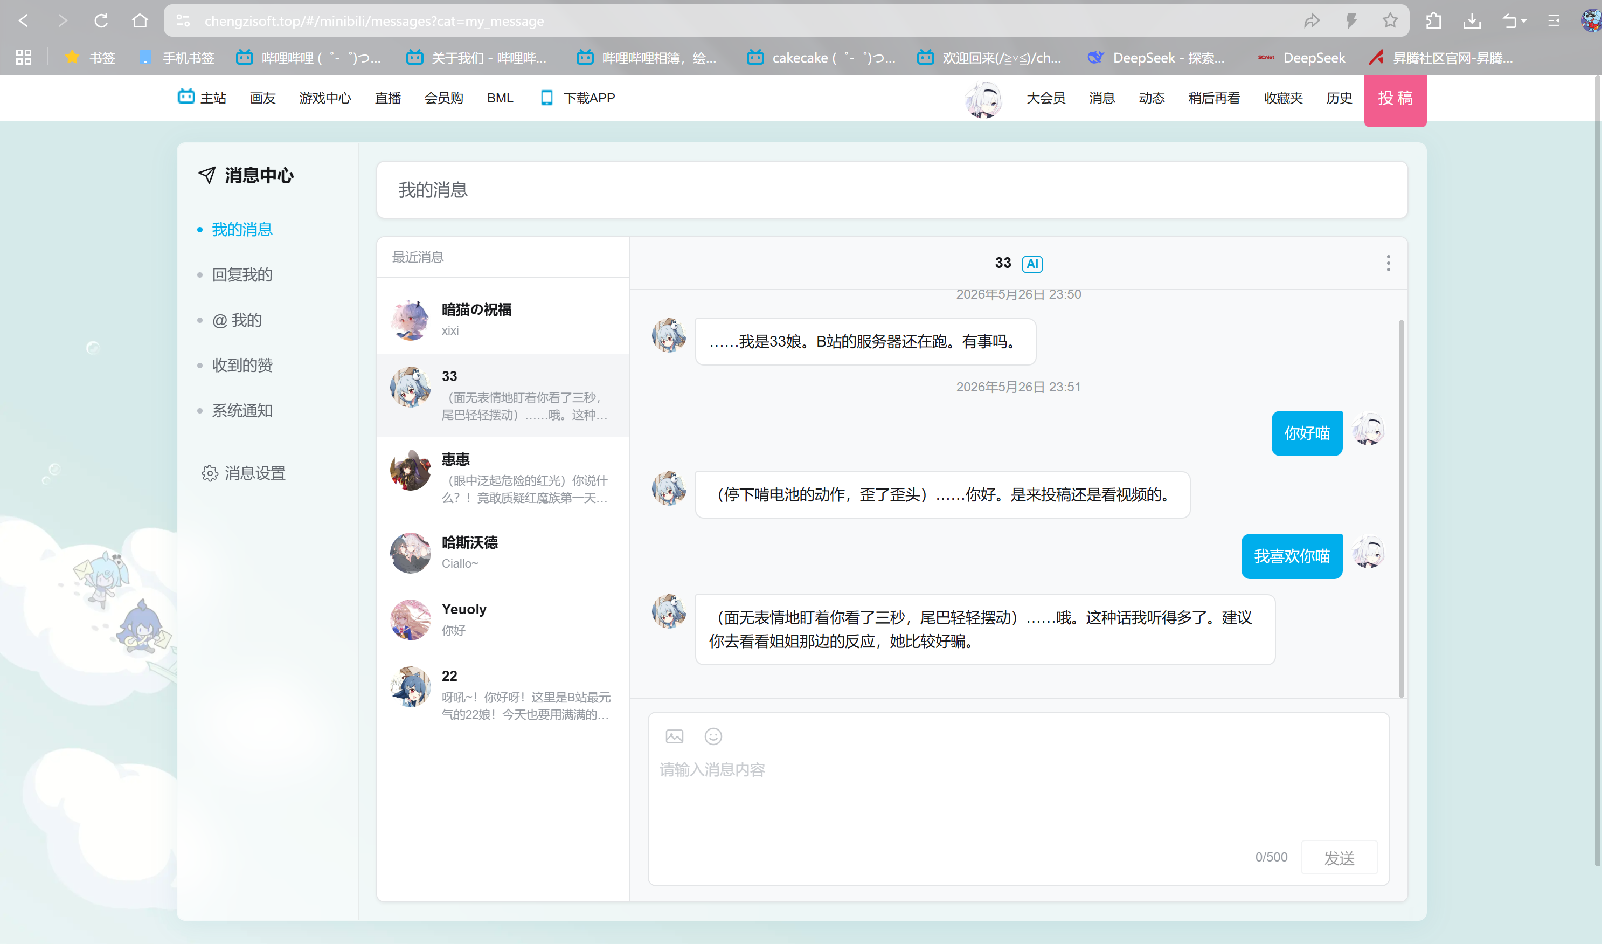Open the 会员购 nav link
This screenshot has width=1602, height=944.
(443, 98)
